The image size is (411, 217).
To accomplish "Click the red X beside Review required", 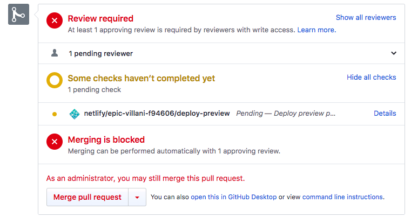I will click(55, 22).
